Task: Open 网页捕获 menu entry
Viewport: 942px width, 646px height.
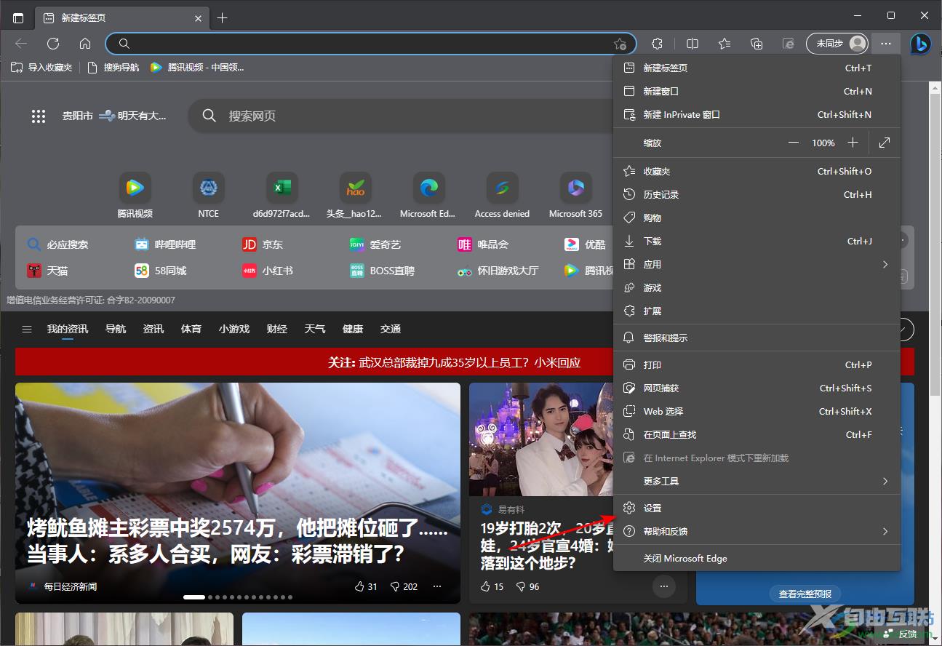Action: click(757, 388)
